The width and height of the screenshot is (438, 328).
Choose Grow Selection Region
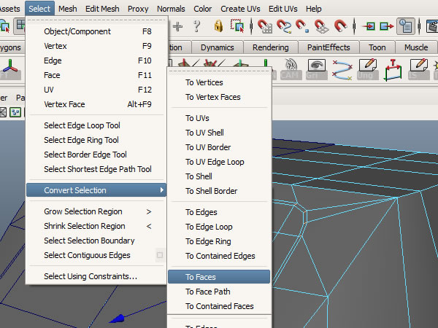click(83, 211)
